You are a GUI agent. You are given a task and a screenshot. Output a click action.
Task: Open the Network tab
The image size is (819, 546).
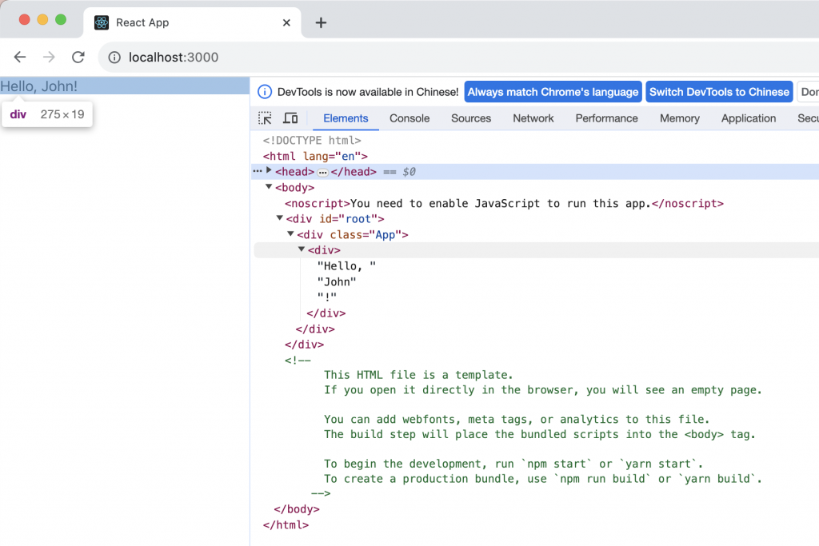pos(533,118)
